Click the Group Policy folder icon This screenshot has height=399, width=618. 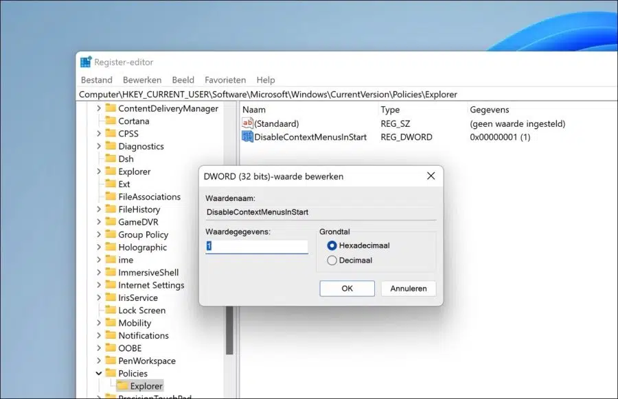pos(111,234)
